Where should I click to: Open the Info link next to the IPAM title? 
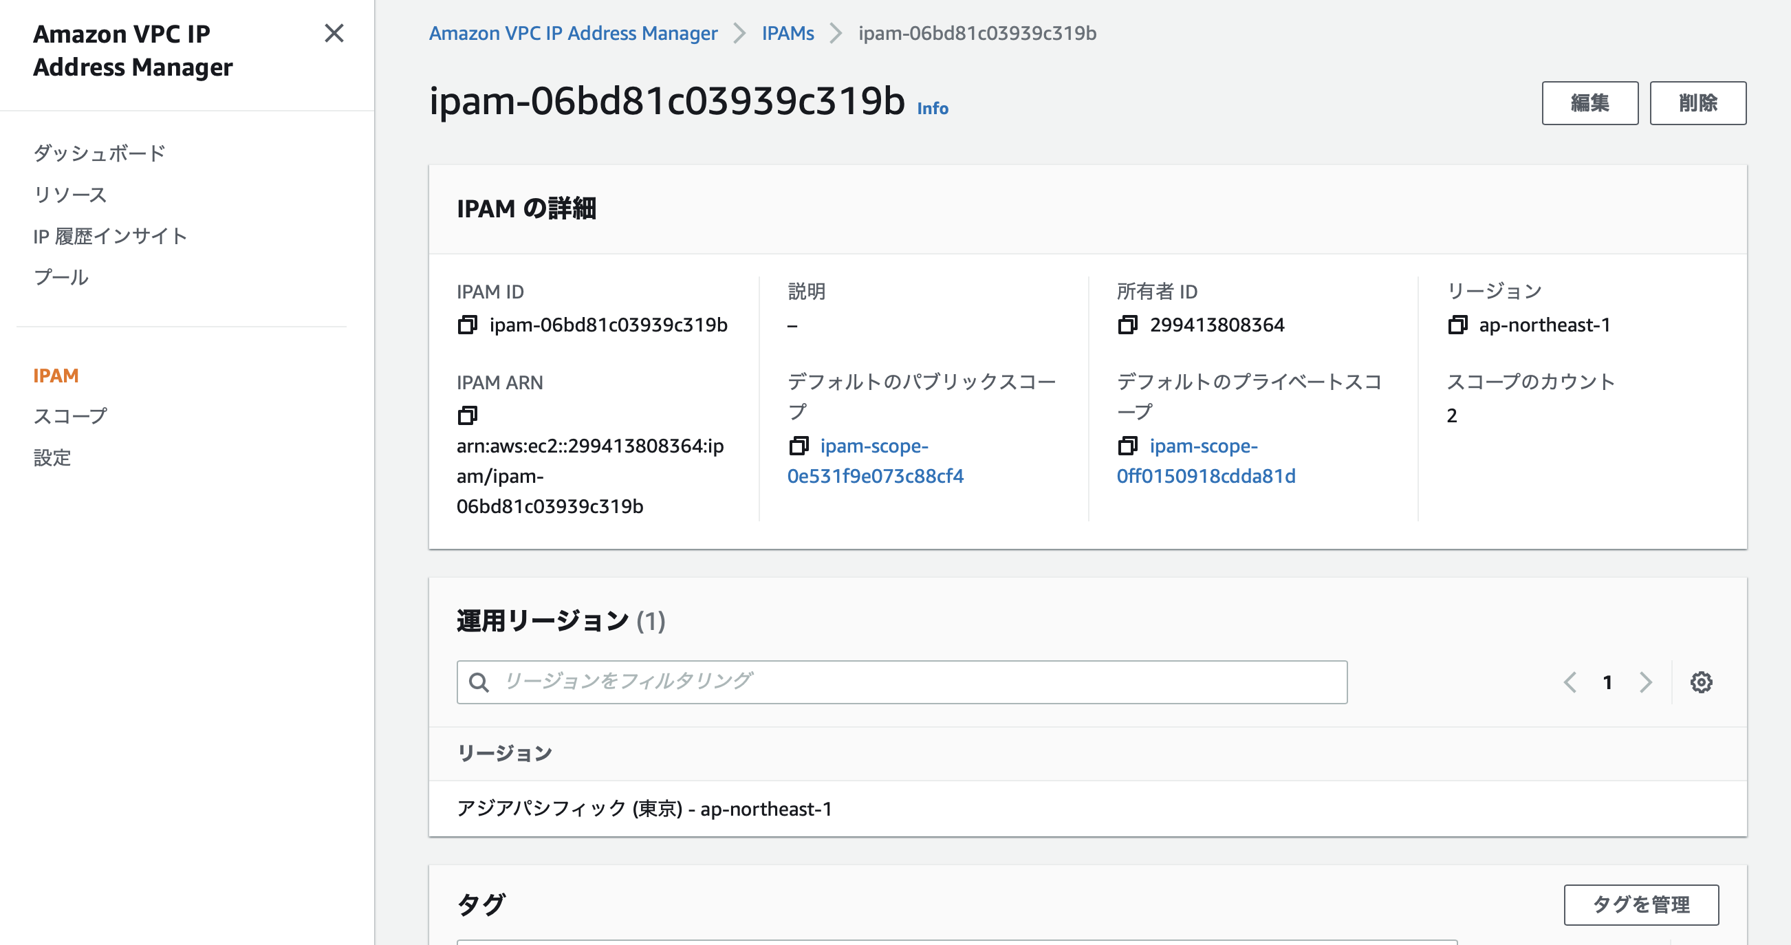(x=931, y=109)
